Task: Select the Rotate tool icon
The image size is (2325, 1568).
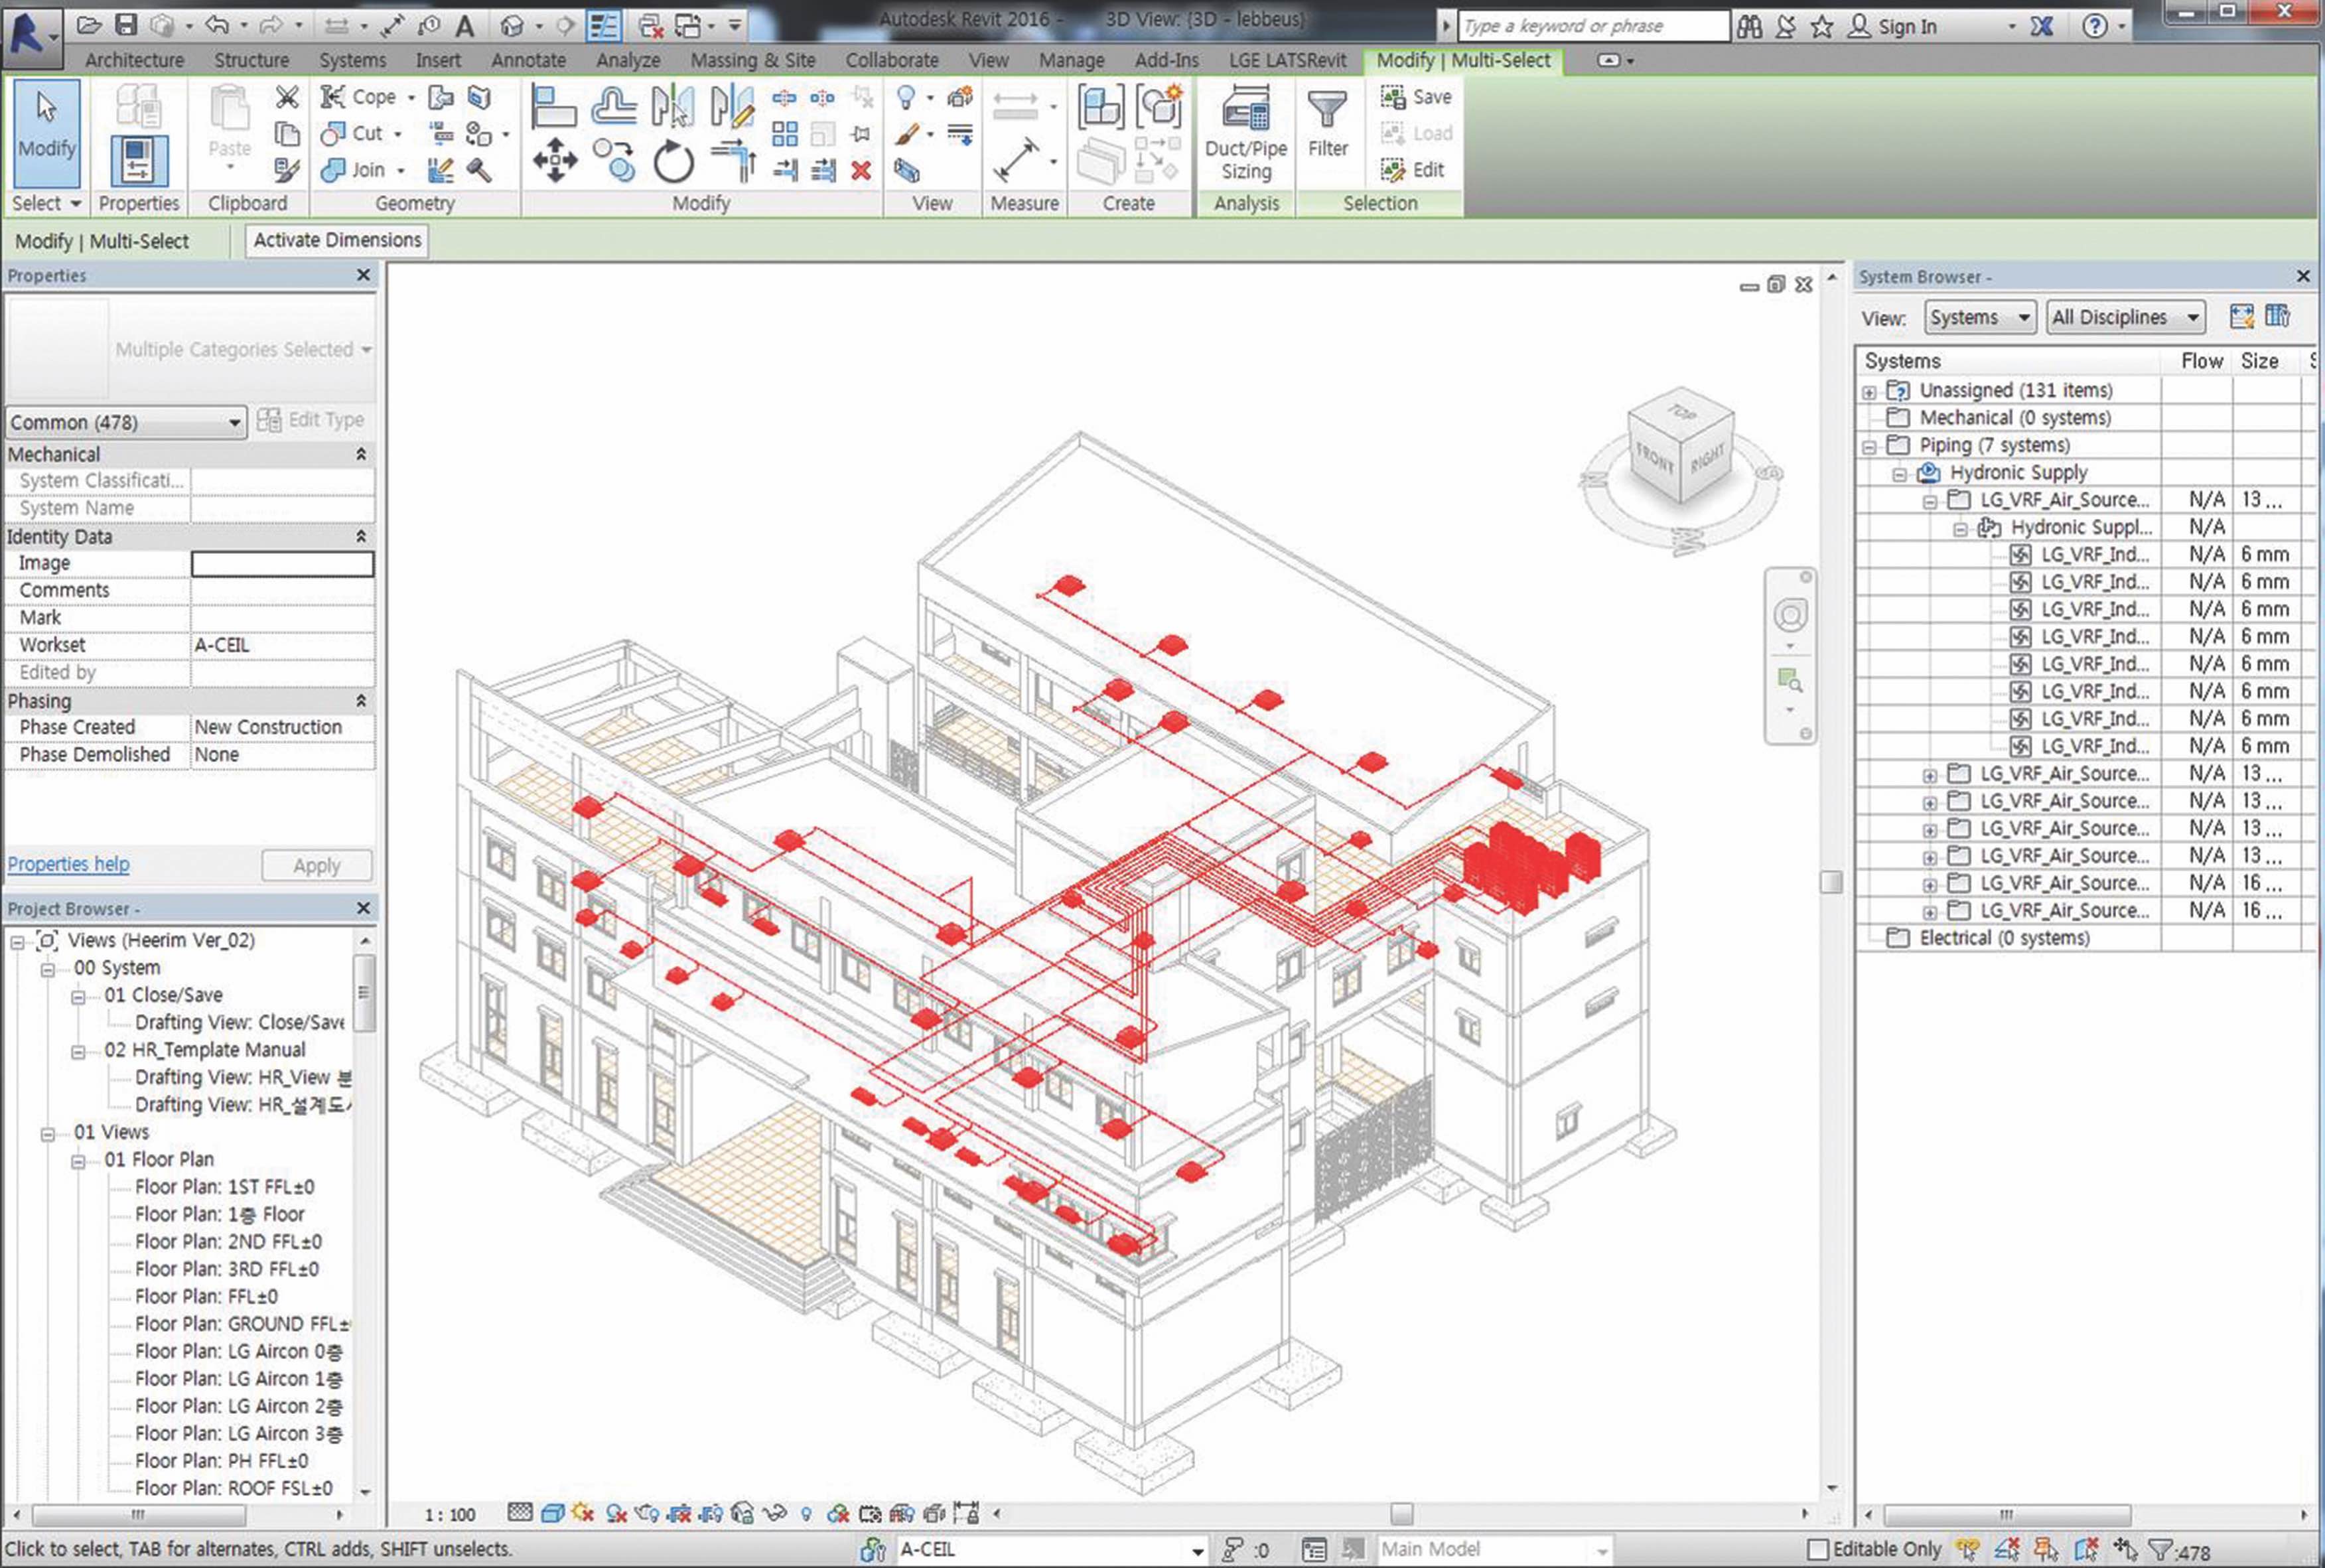Action: coord(673,161)
